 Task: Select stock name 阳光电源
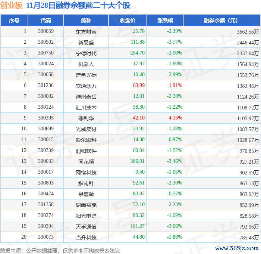click(86, 216)
